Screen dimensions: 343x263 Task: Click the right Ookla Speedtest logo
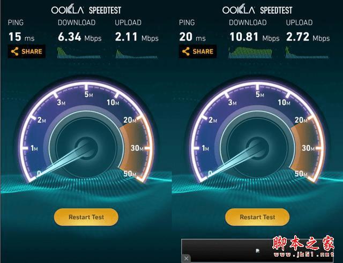[x=257, y=10]
